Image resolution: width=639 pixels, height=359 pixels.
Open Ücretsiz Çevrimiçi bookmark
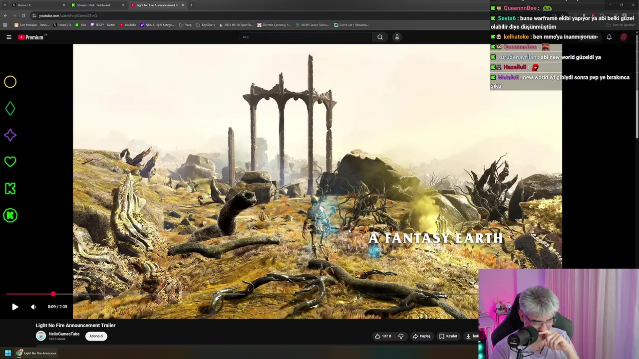pyautogui.click(x=274, y=25)
